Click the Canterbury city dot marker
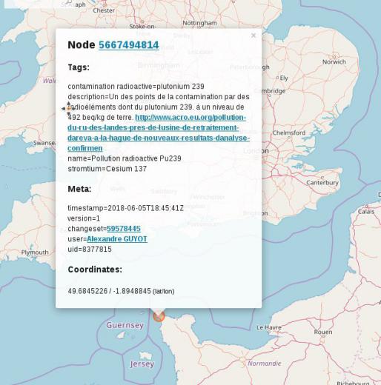381x385 pixels. click(x=322, y=177)
